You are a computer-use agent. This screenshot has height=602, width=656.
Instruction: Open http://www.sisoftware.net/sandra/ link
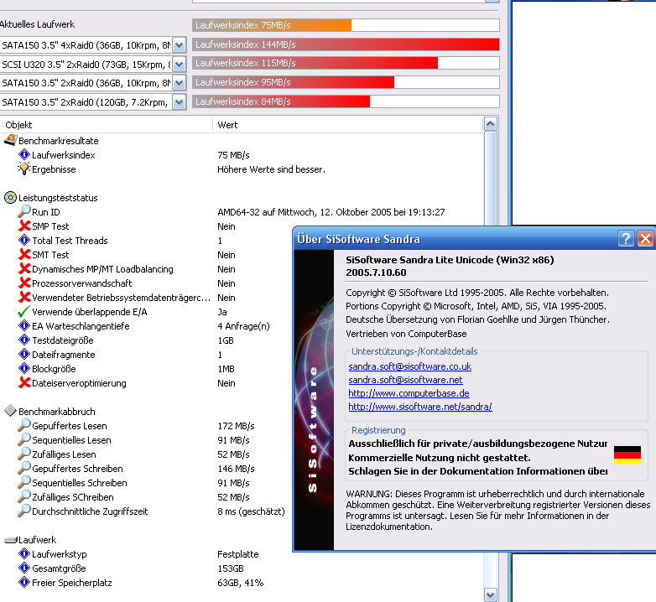point(420,407)
